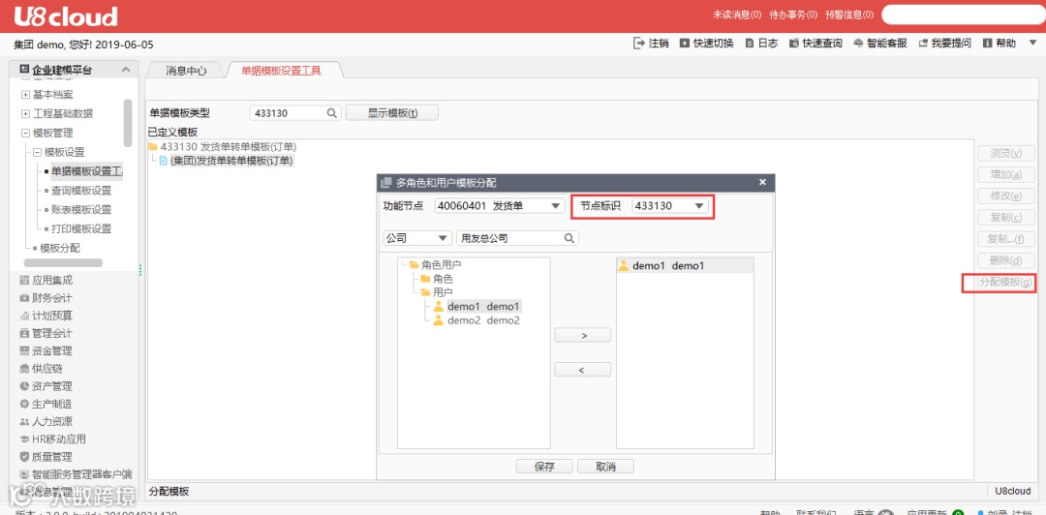
Task: Open 查询模板设置 in the sidebar tree
Action: click(x=81, y=190)
